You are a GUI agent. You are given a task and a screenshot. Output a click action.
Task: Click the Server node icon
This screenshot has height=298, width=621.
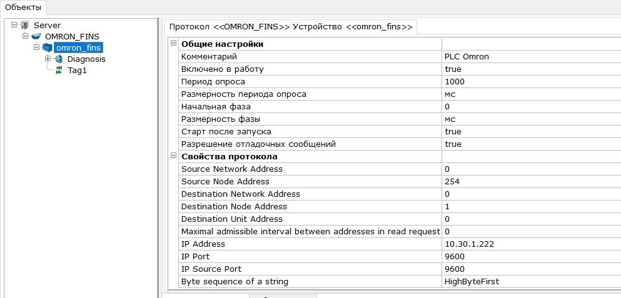tap(25, 26)
